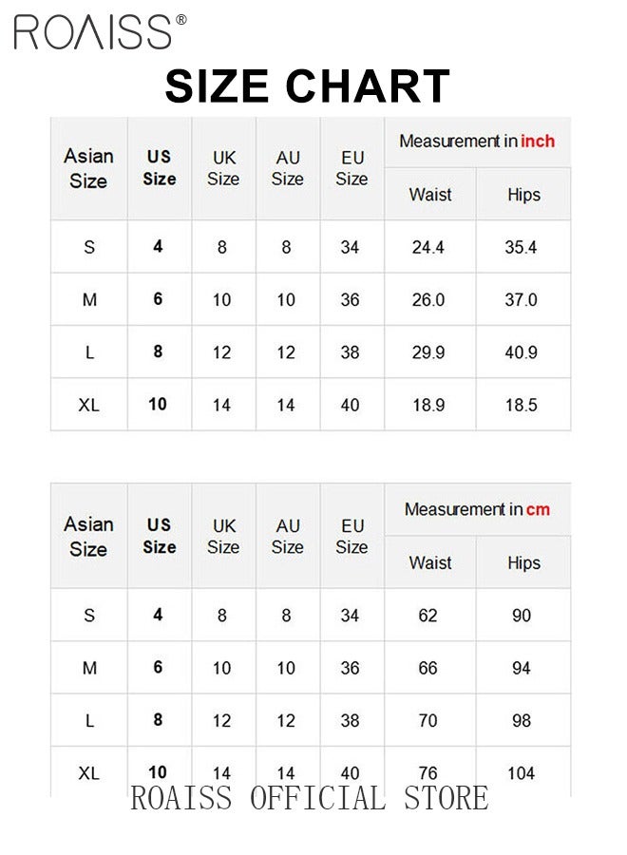Select the Waist column header in inch table
Screen dimensions: 627x855
point(430,195)
